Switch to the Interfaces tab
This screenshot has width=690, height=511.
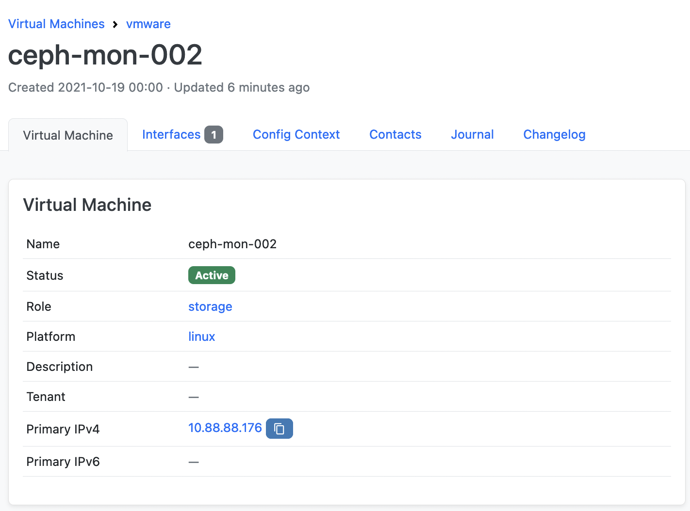pos(171,134)
